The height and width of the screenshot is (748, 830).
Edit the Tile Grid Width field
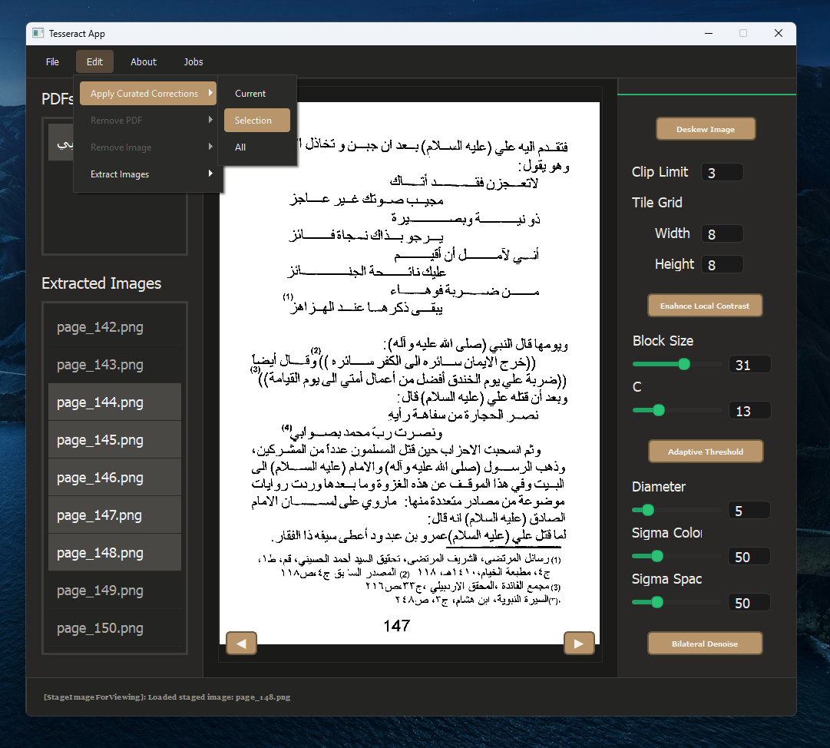click(722, 234)
